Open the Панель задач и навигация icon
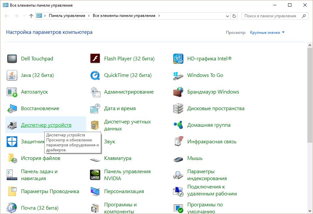Viewport: 313px width, 214px height. [x=12, y=175]
